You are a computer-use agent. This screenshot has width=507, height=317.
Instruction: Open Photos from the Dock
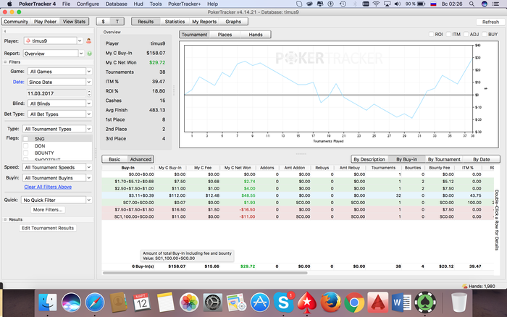(x=189, y=303)
